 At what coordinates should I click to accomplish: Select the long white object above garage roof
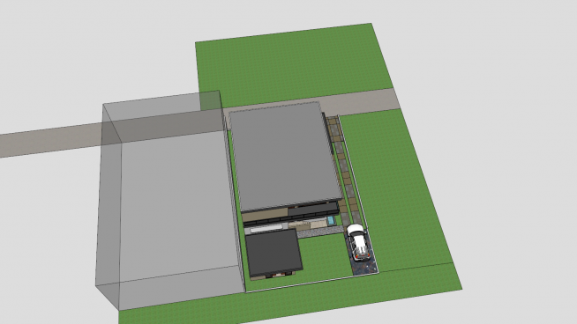(x=266, y=229)
